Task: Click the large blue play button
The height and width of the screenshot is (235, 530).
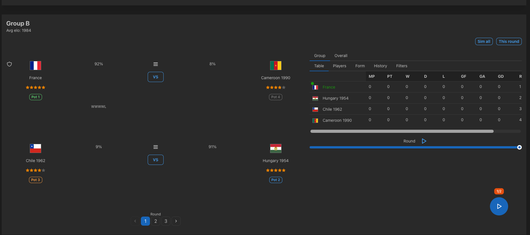Action: 499,206
